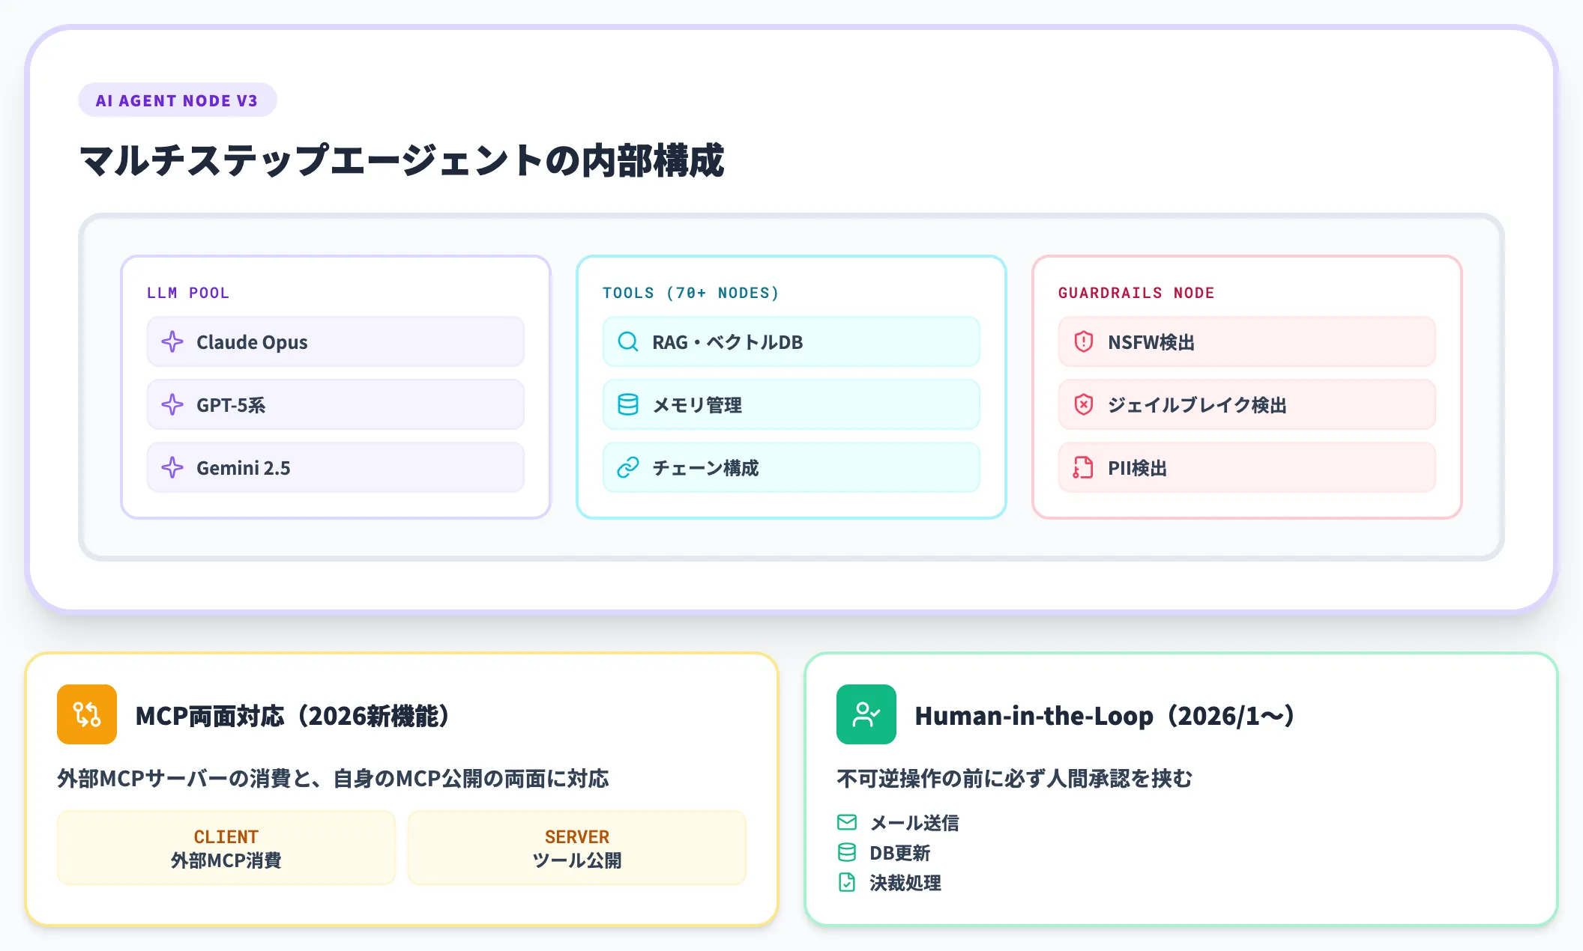Viewport: 1583px width, 951px height.
Task: Click the LLM POOL heading
Action: click(x=188, y=293)
